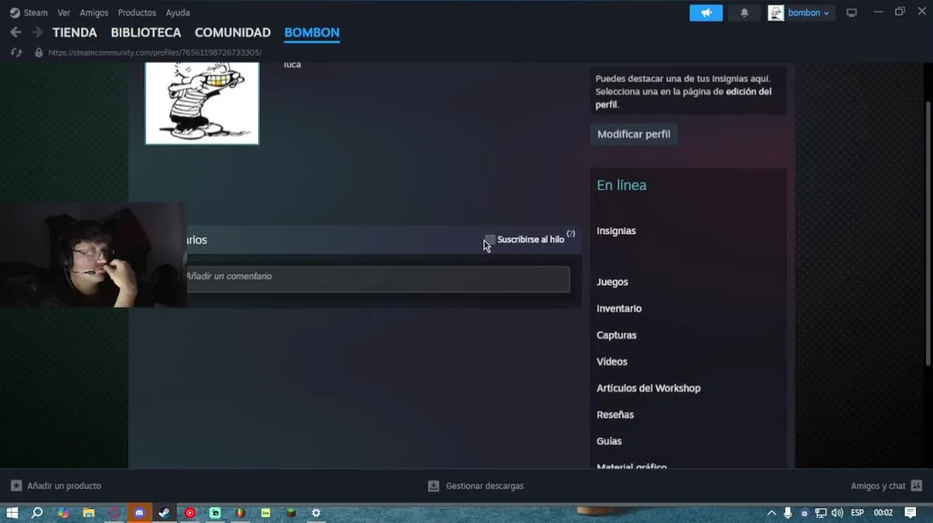Switch to the COMUNIDAD tab

pos(233,32)
